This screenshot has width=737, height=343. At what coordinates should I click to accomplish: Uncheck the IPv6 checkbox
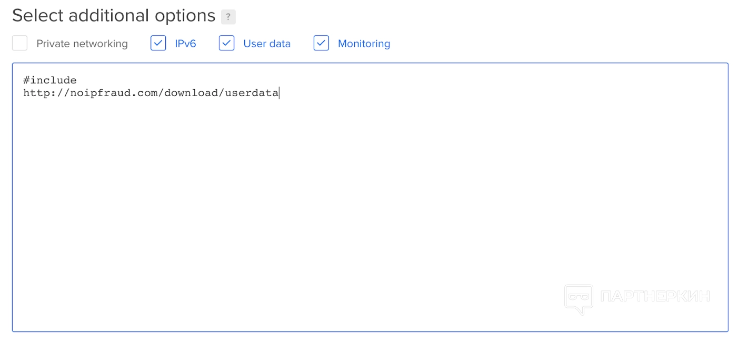click(x=158, y=43)
